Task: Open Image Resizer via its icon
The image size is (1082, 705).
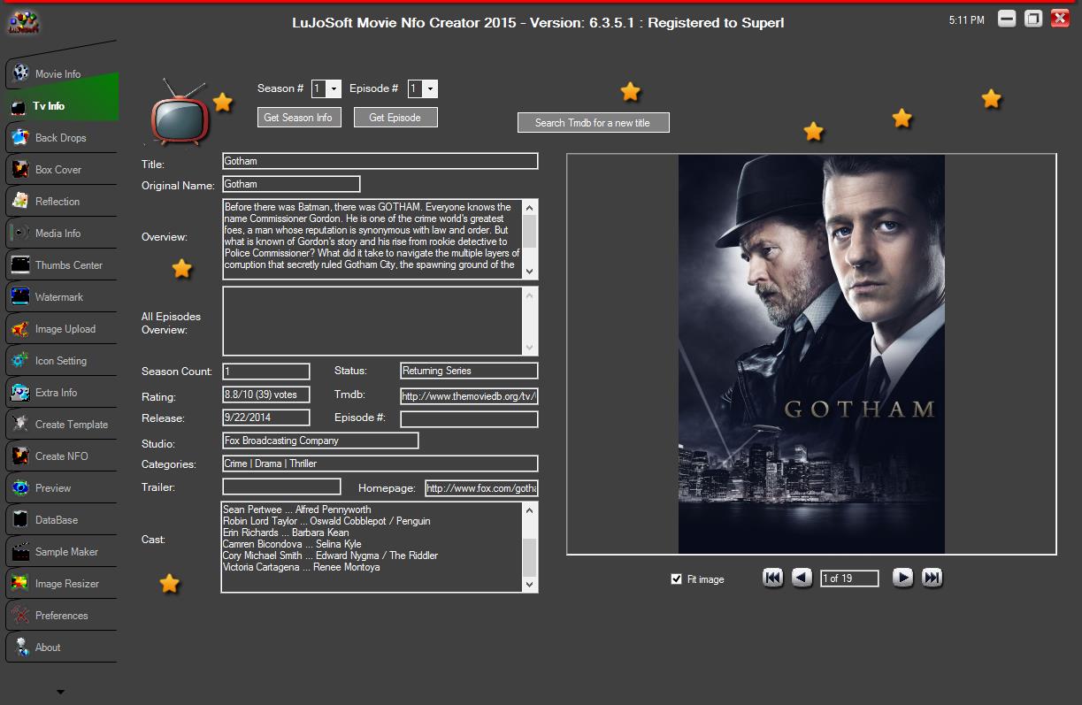Action: [x=19, y=583]
